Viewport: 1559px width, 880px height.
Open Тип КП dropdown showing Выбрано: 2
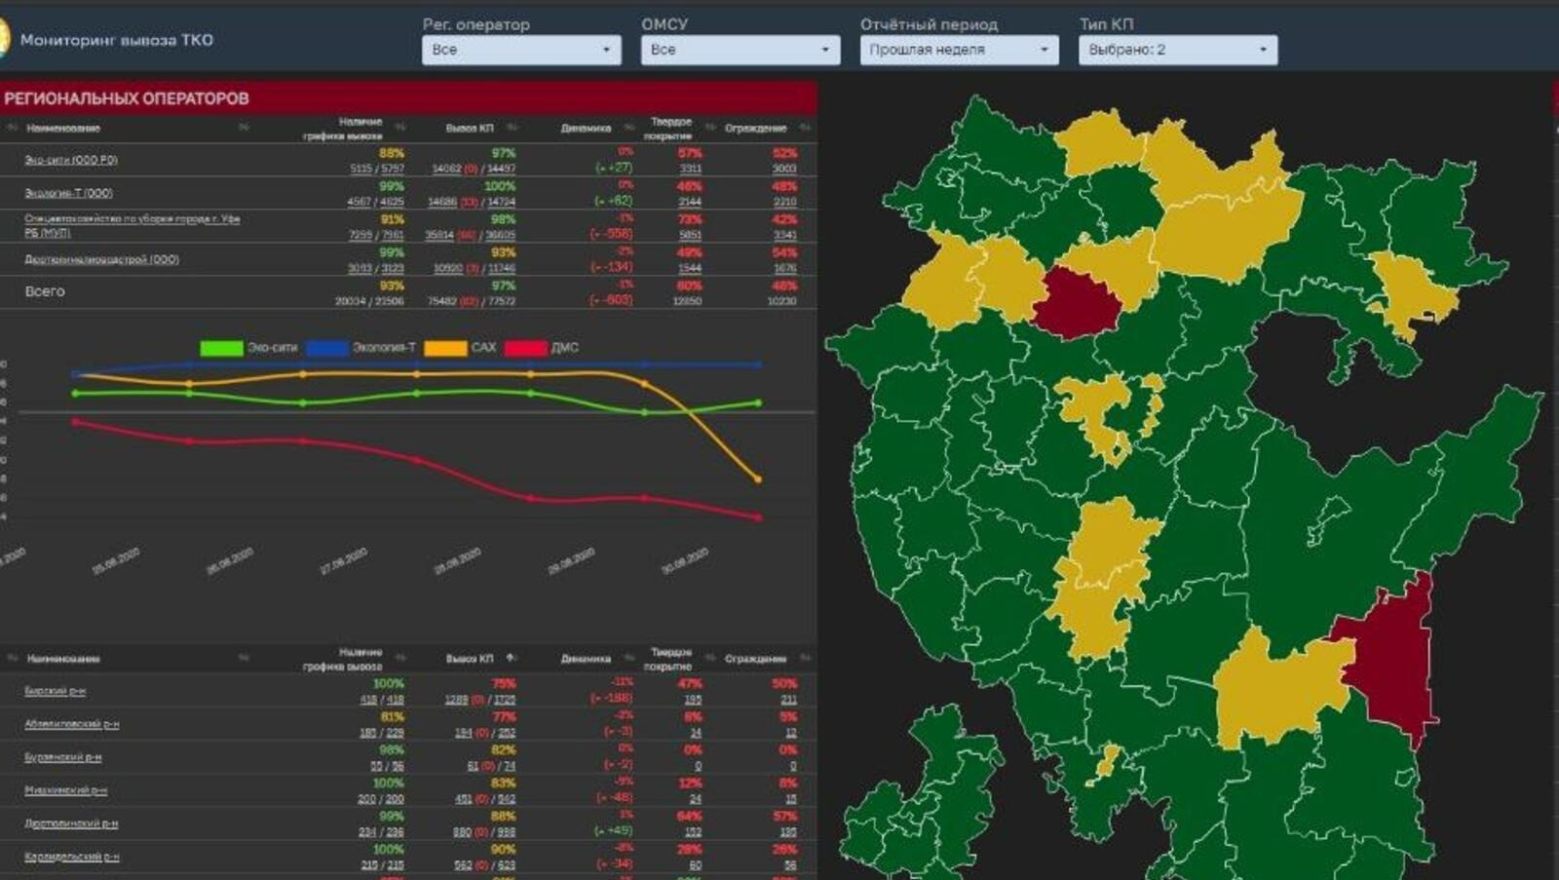point(1177,50)
